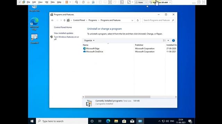Viewport: 222px width, 124px height.
Task: Select the Microsoft Edge desktop shortcut
Action: coord(34,24)
